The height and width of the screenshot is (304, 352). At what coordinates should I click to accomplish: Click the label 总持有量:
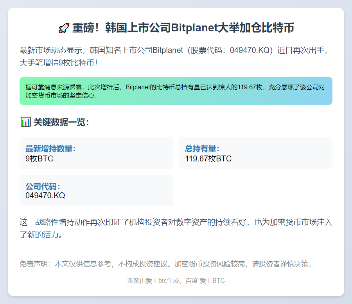click(x=202, y=148)
